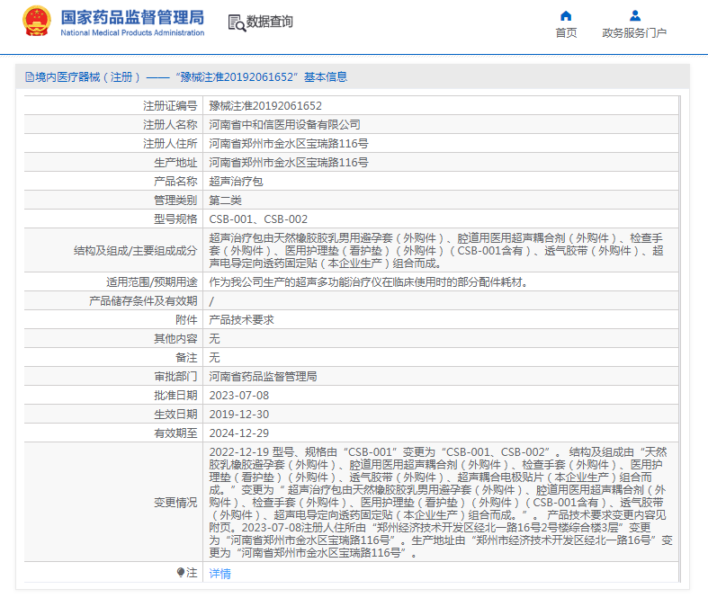The height and width of the screenshot is (598, 708).
Task: Select model spec CSB-001、CSB-002
Action: (x=258, y=219)
